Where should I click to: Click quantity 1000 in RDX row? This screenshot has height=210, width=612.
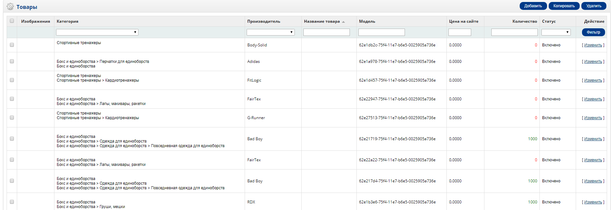[533, 202]
